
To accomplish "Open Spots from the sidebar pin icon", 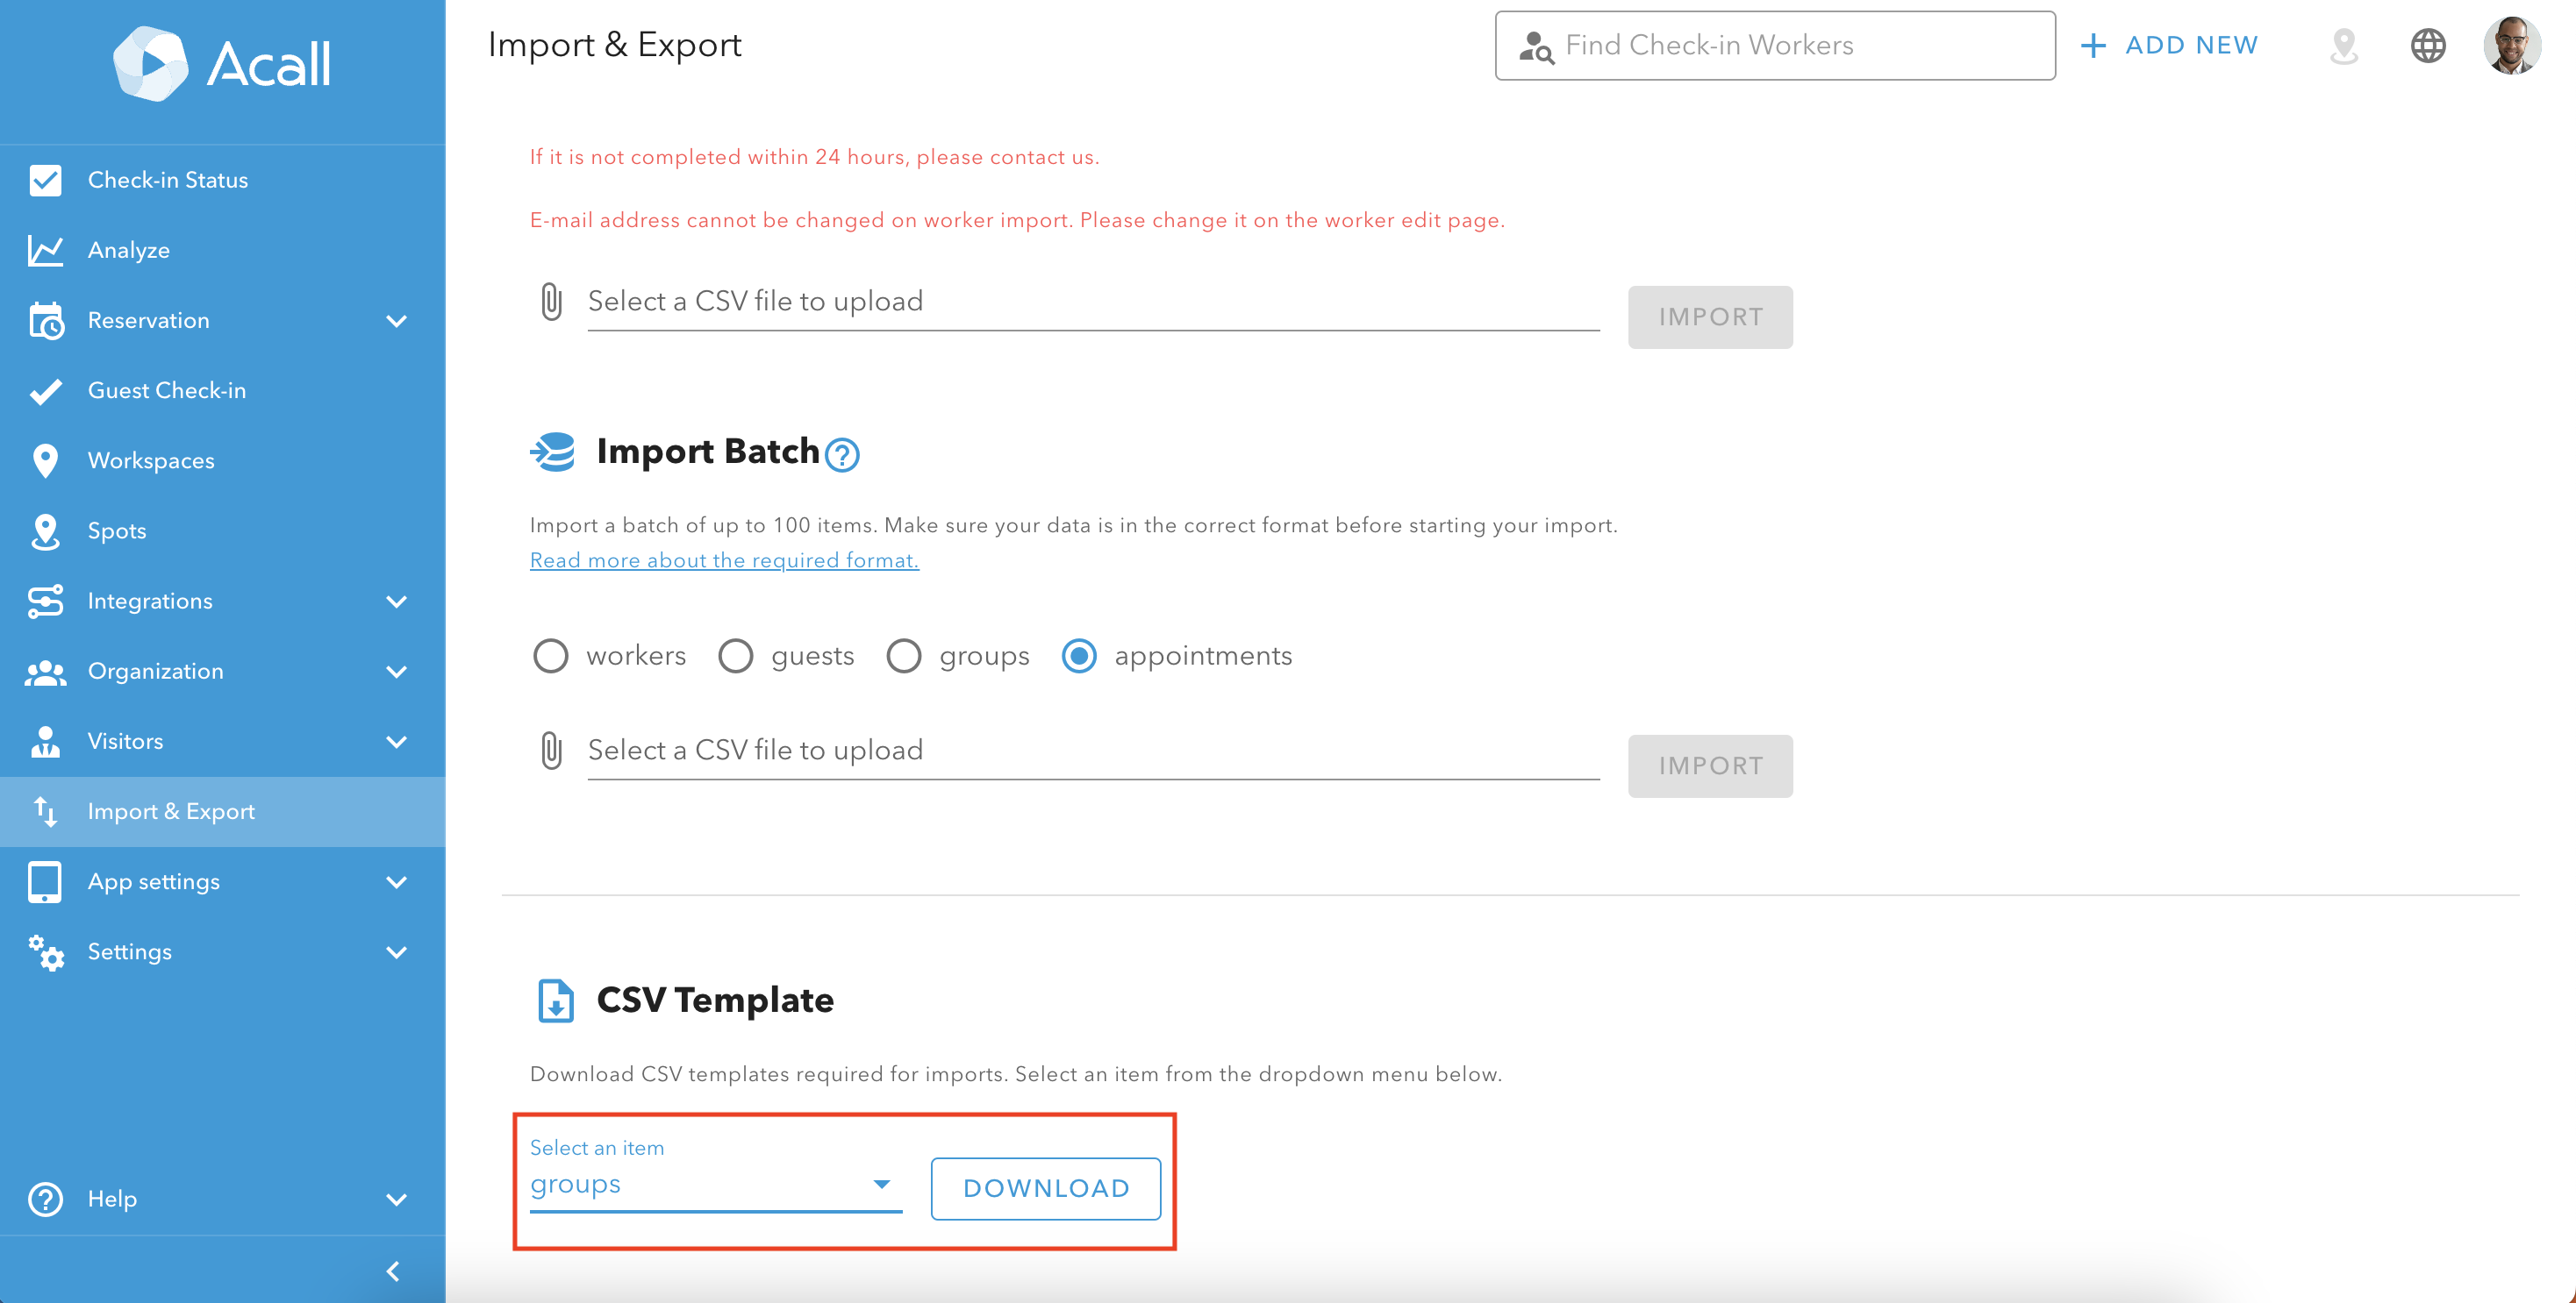I will click(x=45, y=531).
